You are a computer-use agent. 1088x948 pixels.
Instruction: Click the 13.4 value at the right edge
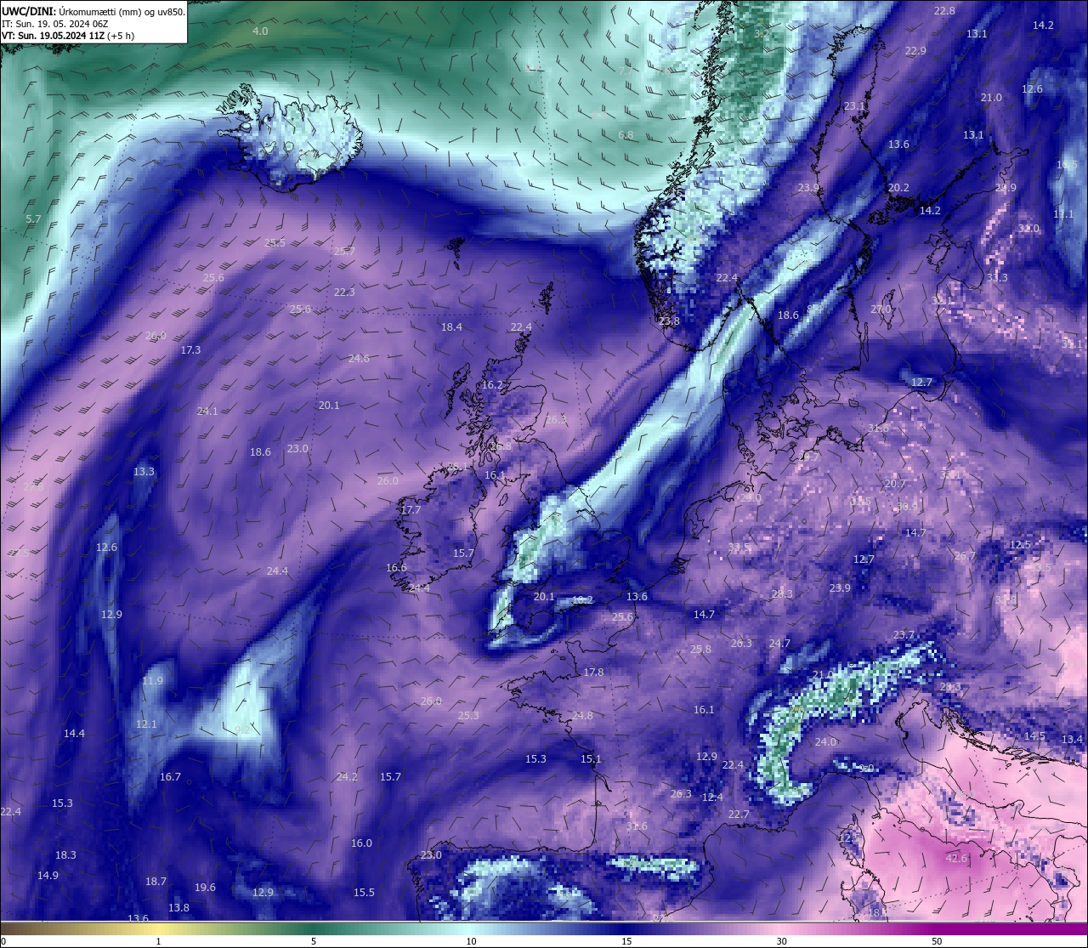click(1072, 739)
